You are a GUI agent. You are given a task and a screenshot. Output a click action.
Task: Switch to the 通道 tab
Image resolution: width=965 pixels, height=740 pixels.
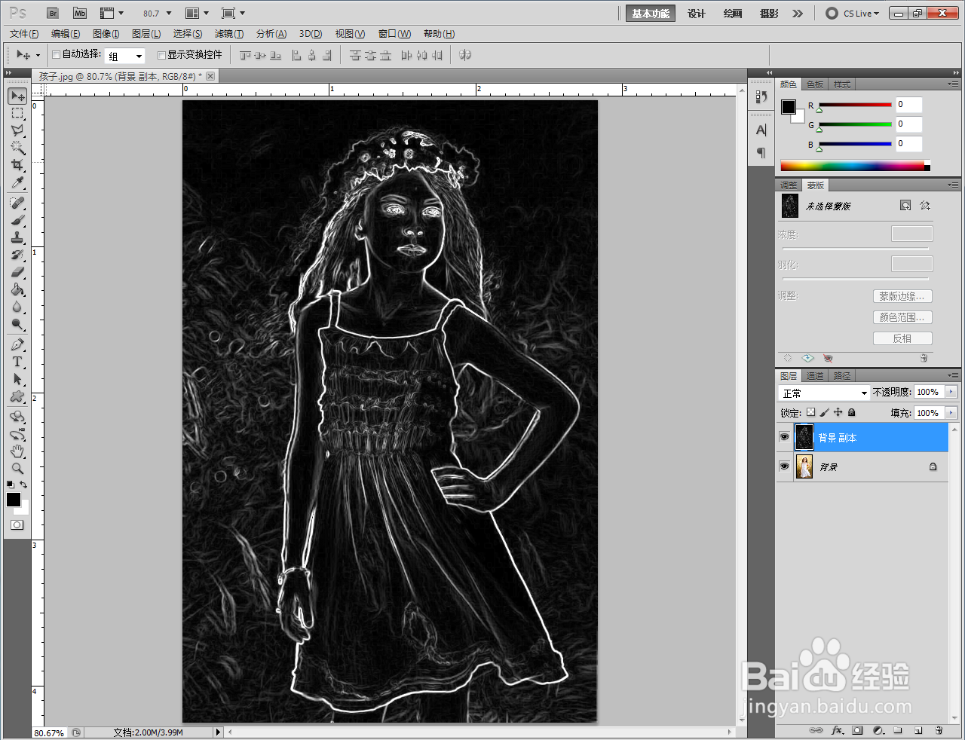pos(815,376)
